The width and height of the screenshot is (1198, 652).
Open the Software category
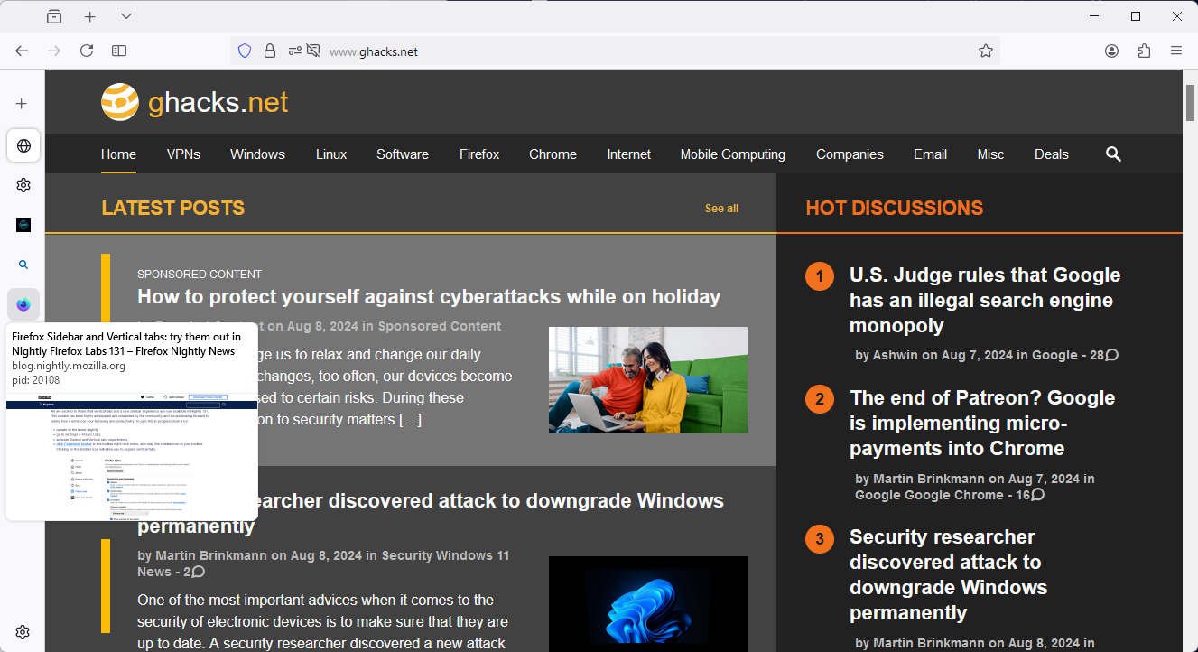(x=403, y=154)
